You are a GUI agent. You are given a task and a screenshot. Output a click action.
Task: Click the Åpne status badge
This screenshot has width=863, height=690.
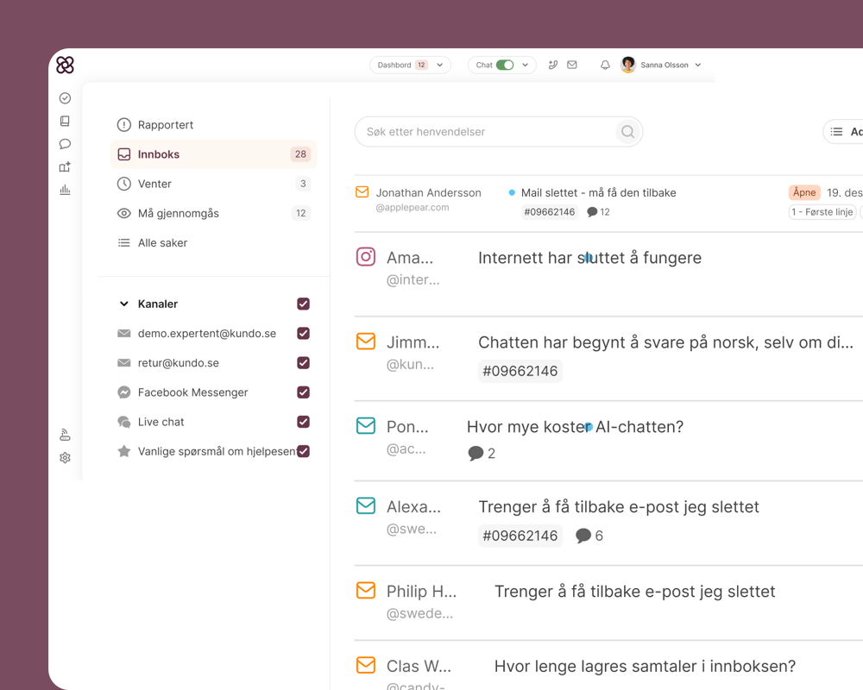(804, 192)
